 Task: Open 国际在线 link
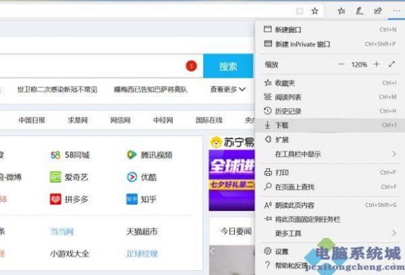[209, 120]
